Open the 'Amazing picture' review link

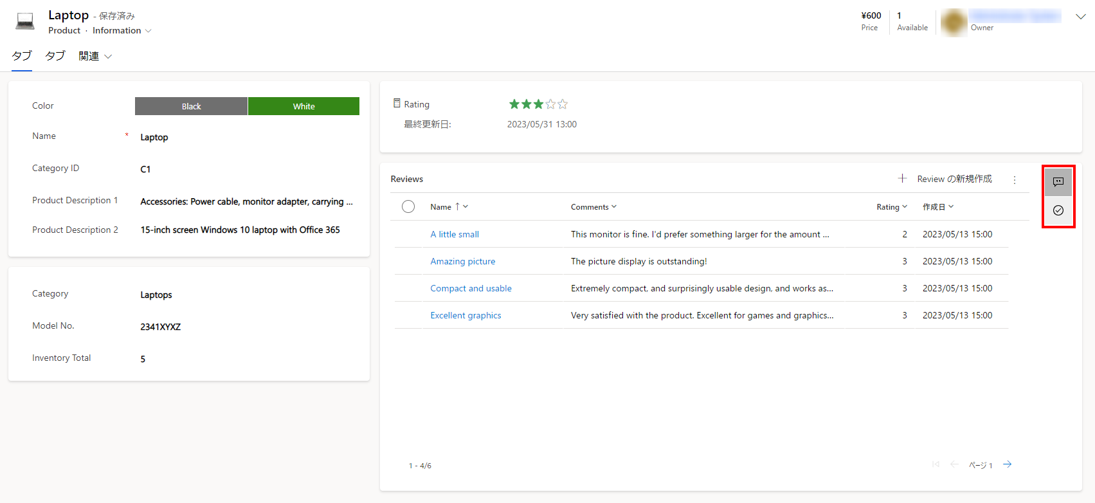462,261
